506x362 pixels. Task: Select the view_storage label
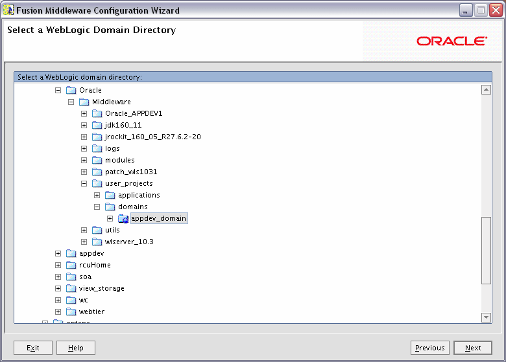point(102,289)
